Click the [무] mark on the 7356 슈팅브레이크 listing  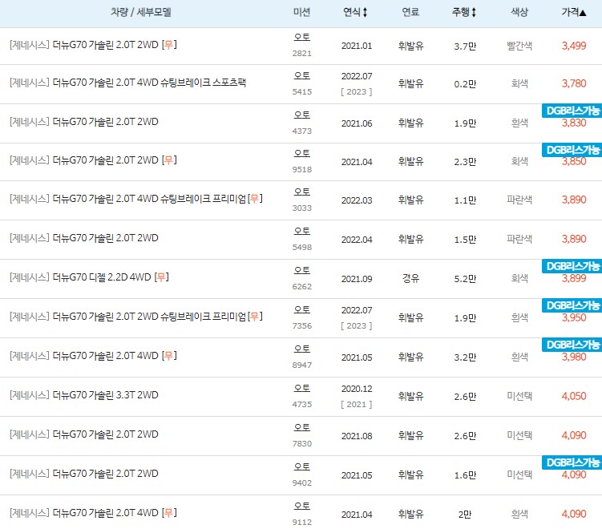point(255,317)
